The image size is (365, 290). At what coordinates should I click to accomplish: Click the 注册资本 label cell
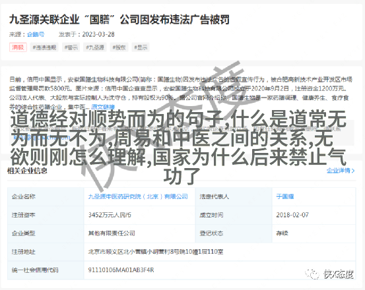[x=46, y=215]
